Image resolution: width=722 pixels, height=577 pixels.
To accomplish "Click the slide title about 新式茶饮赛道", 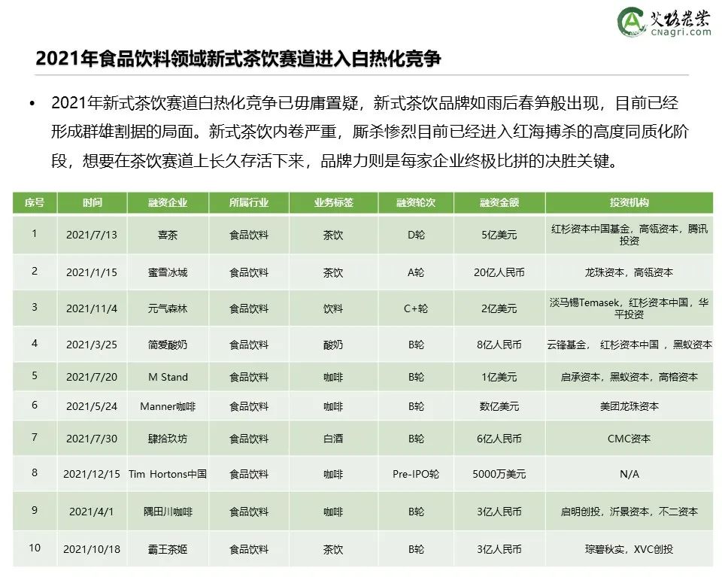I will point(238,59).
